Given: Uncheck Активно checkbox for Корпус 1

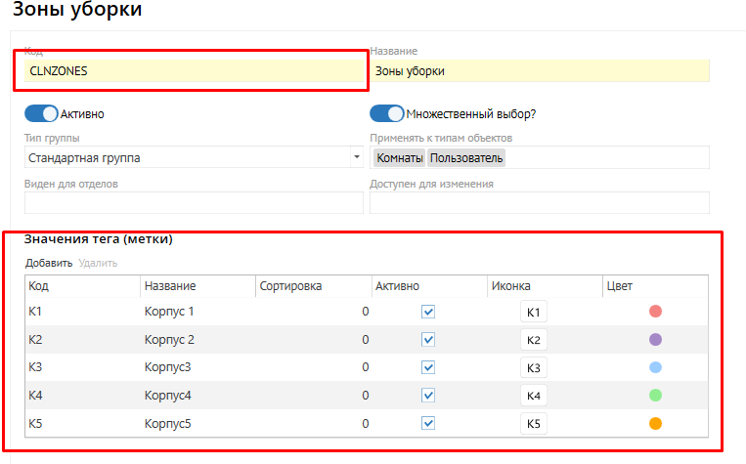Looking at the screenshot, I should coord(428,312).
